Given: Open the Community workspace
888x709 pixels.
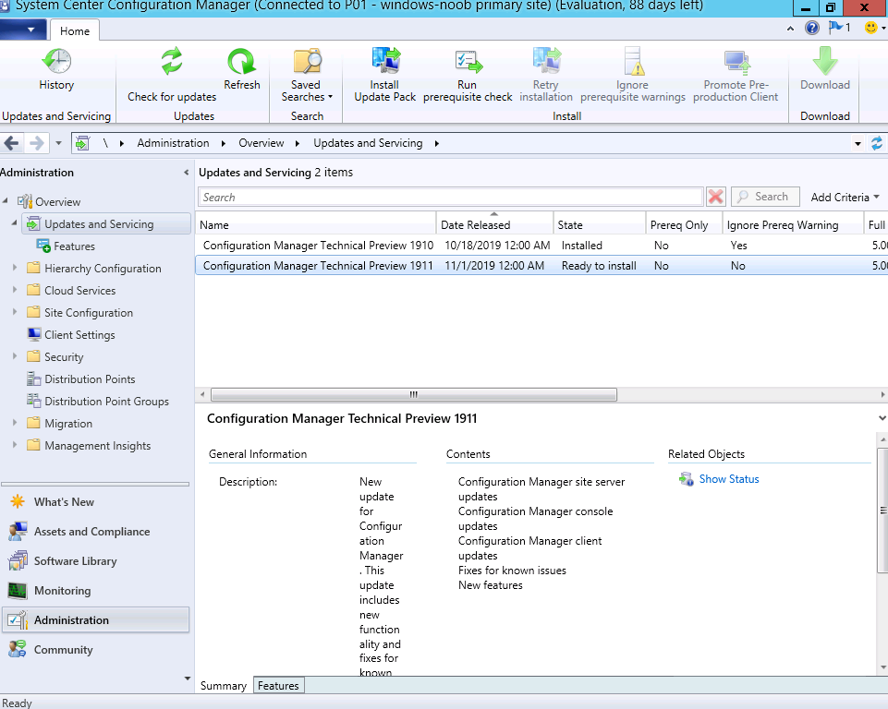Looking at the screenshot, I should tap(63, 650).
